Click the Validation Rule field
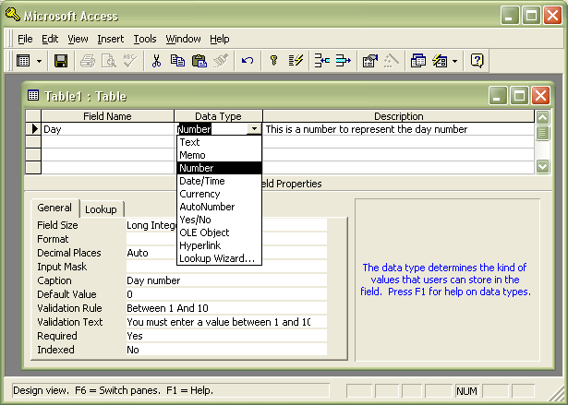Screen dimensions: 568x405 pyautogui.click(x=226, y=308)
